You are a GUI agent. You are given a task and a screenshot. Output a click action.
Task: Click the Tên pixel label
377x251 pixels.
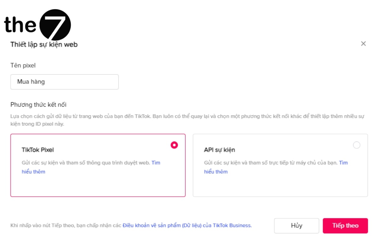point(23,65)
